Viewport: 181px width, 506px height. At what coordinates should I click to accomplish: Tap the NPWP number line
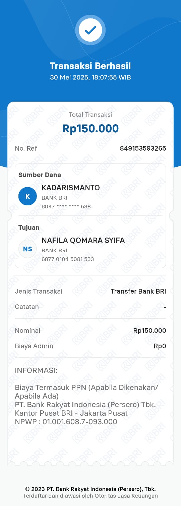click(x=66, y=422)
